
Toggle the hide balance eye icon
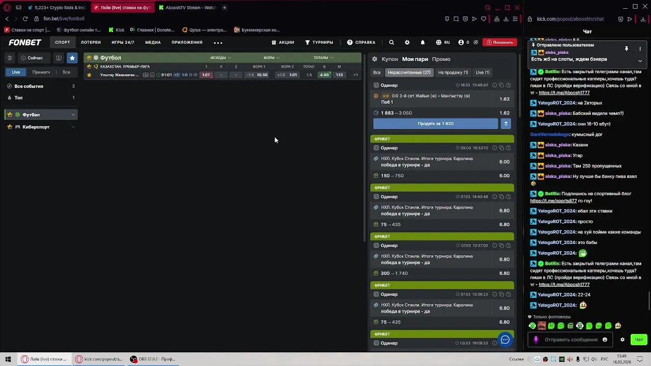click(476, 42)
